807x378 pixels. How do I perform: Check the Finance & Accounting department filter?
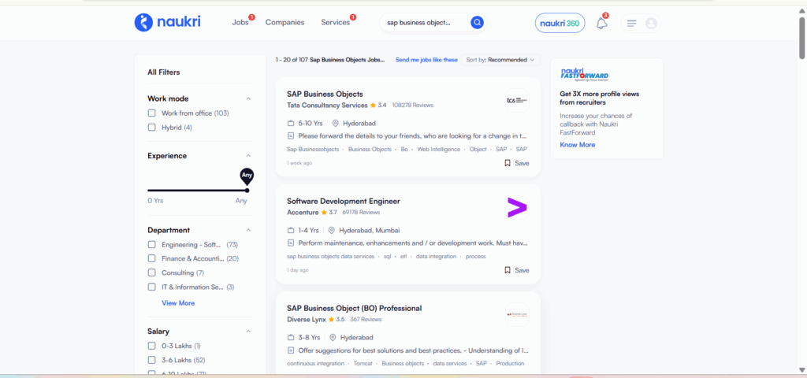[x=152, y=258]
